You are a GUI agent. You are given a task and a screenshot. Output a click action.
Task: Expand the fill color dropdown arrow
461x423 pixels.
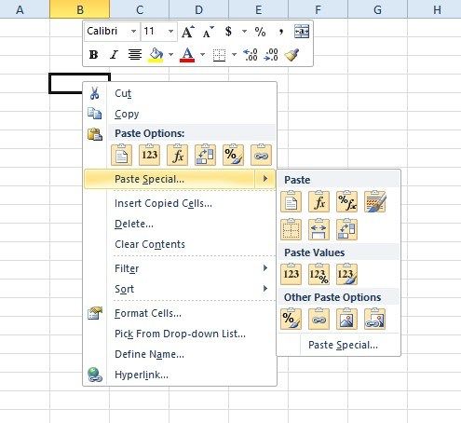coord(170,55)
